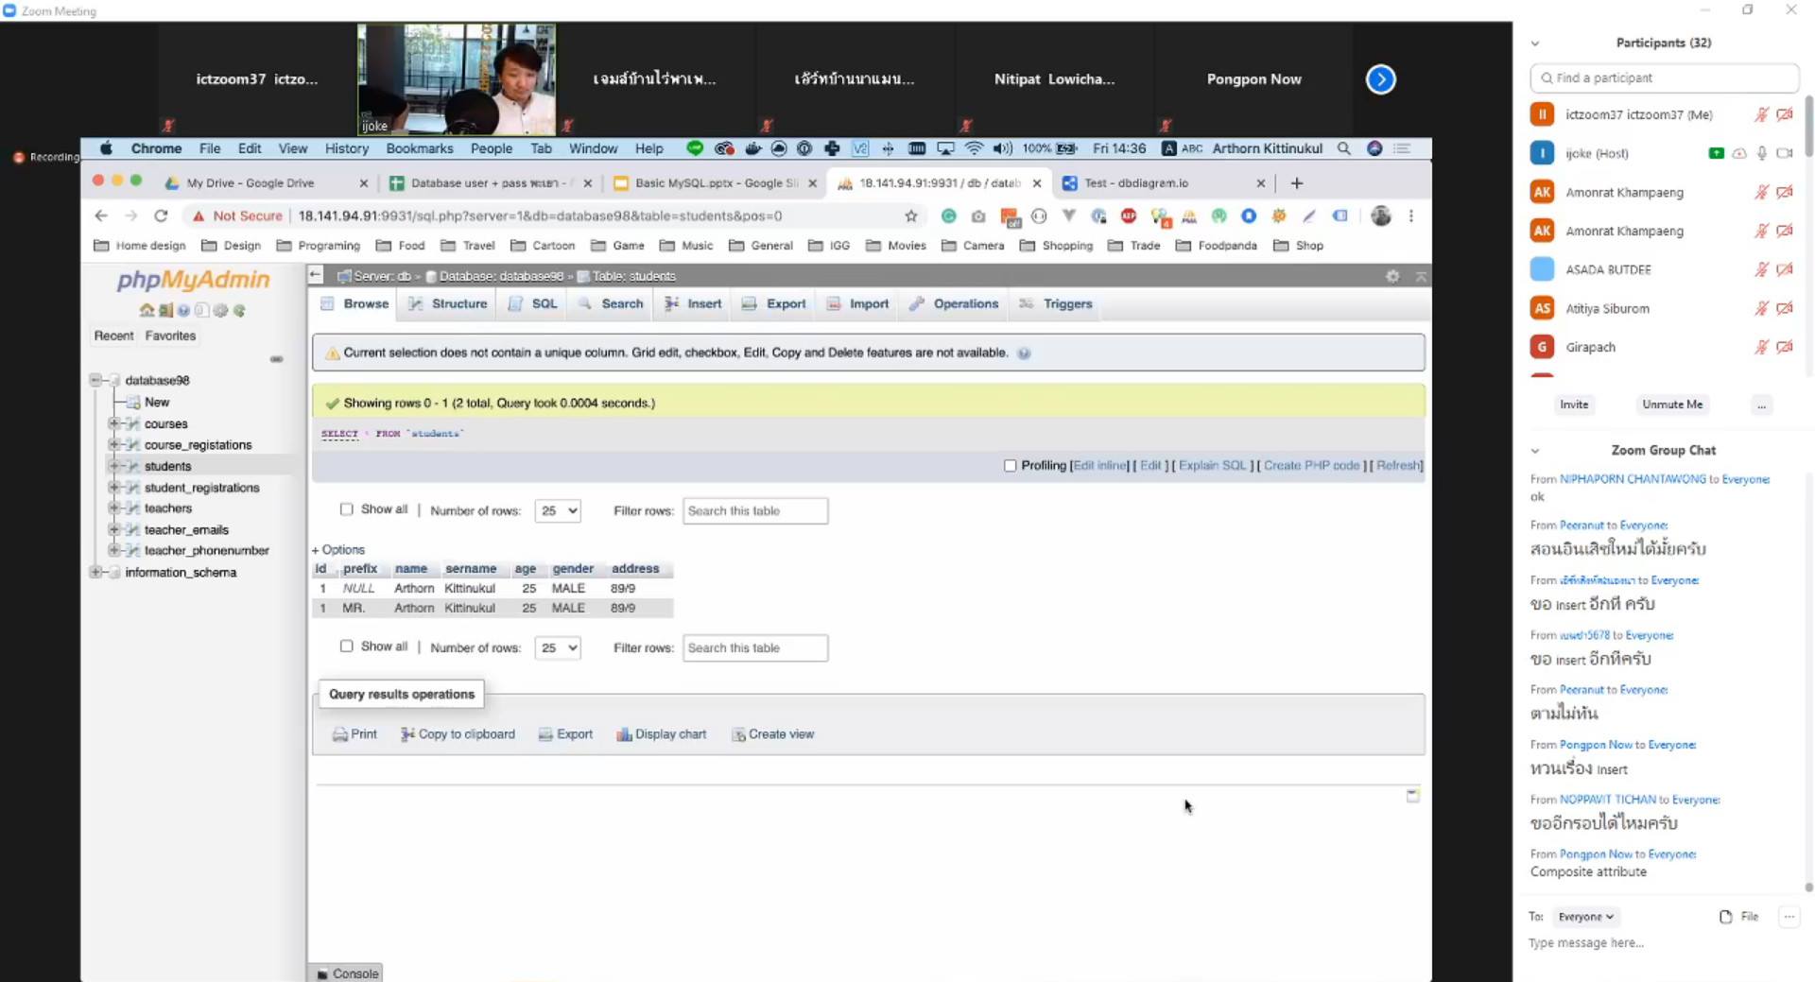
Task: Click the upper Search this table field
Action: coord(755,510)
